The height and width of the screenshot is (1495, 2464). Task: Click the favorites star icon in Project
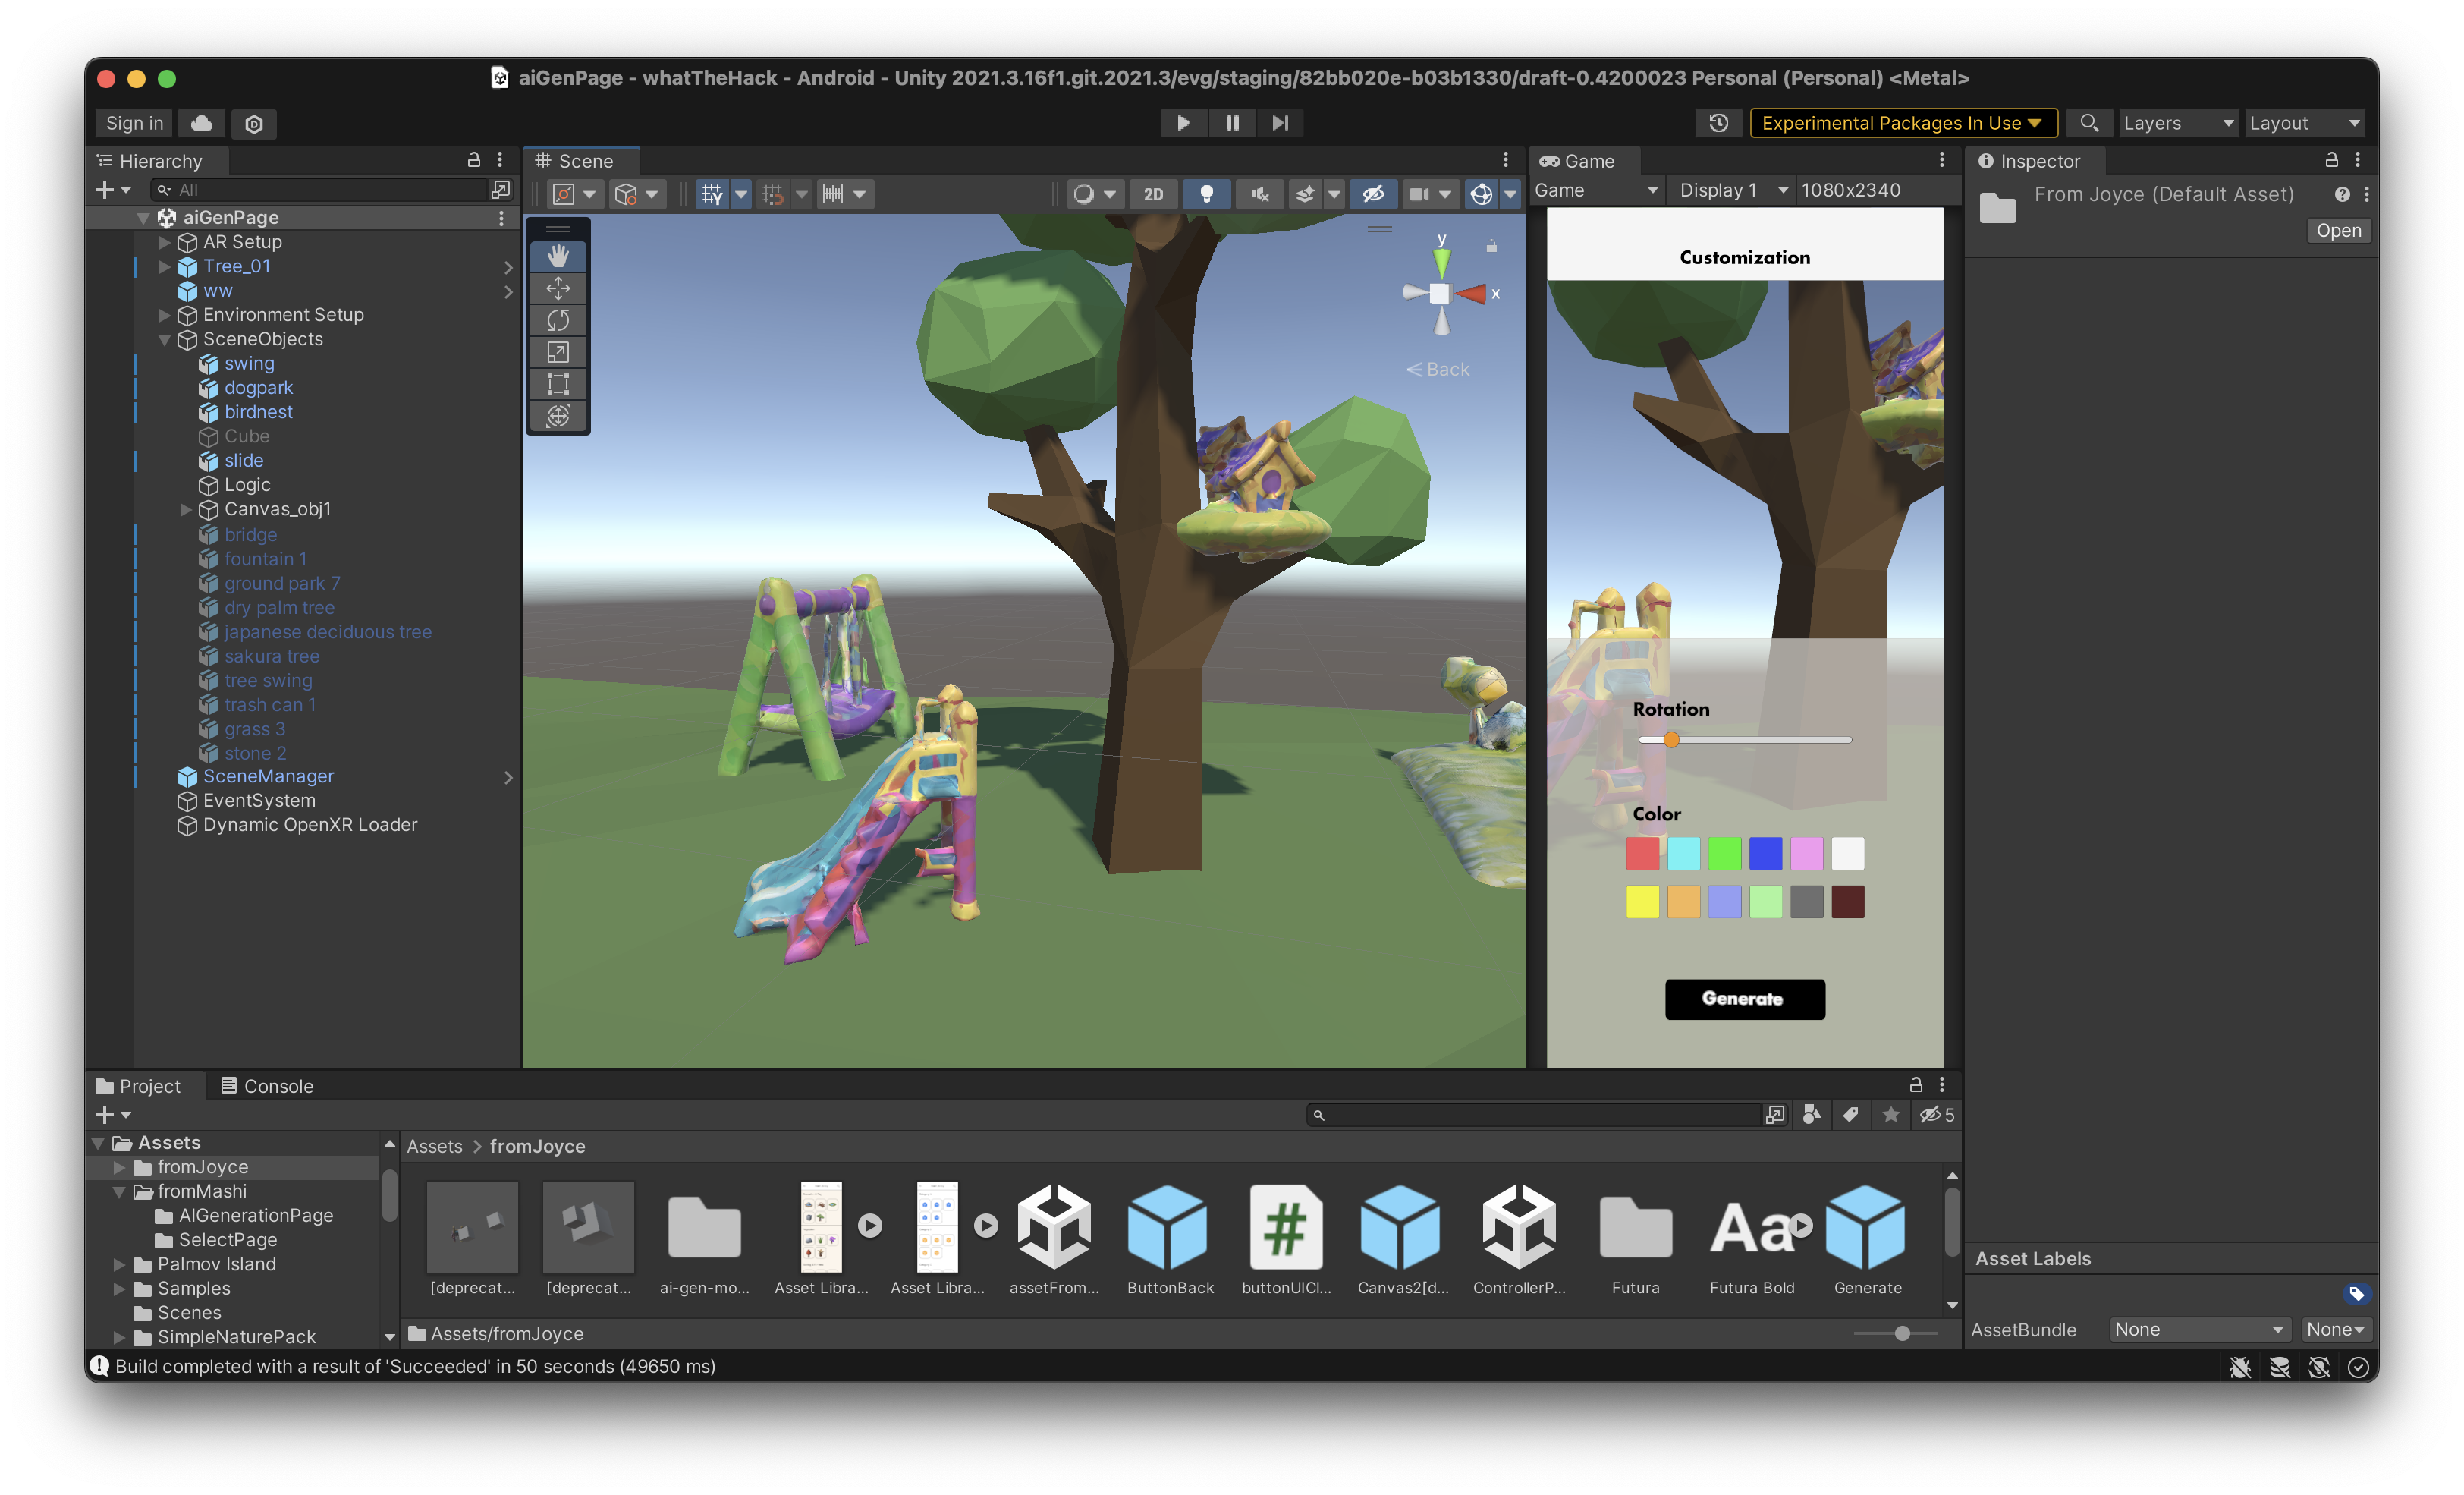coord(1891,1115)
